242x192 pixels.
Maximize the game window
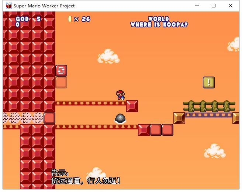click(x=214, y=6)
